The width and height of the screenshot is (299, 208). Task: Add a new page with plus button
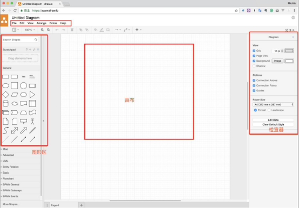(81, 205)
